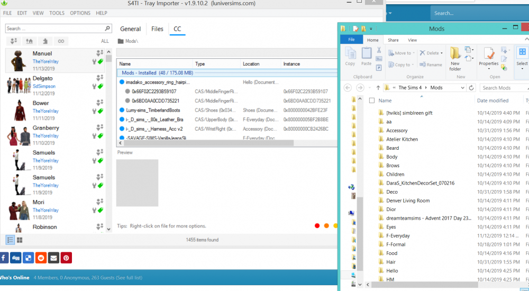Screen dimensions: 529x291
Task: Filter by rooms puzzle piece icon
Action: [45, 41]
